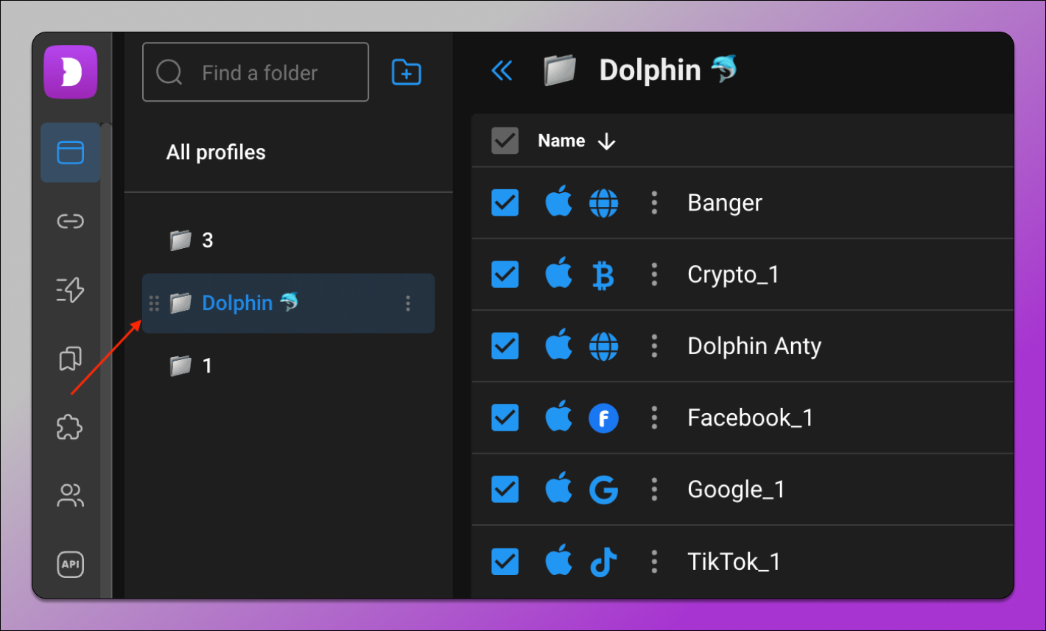Open three-dot menu for Dolphin Anty profile

[654, 346]
